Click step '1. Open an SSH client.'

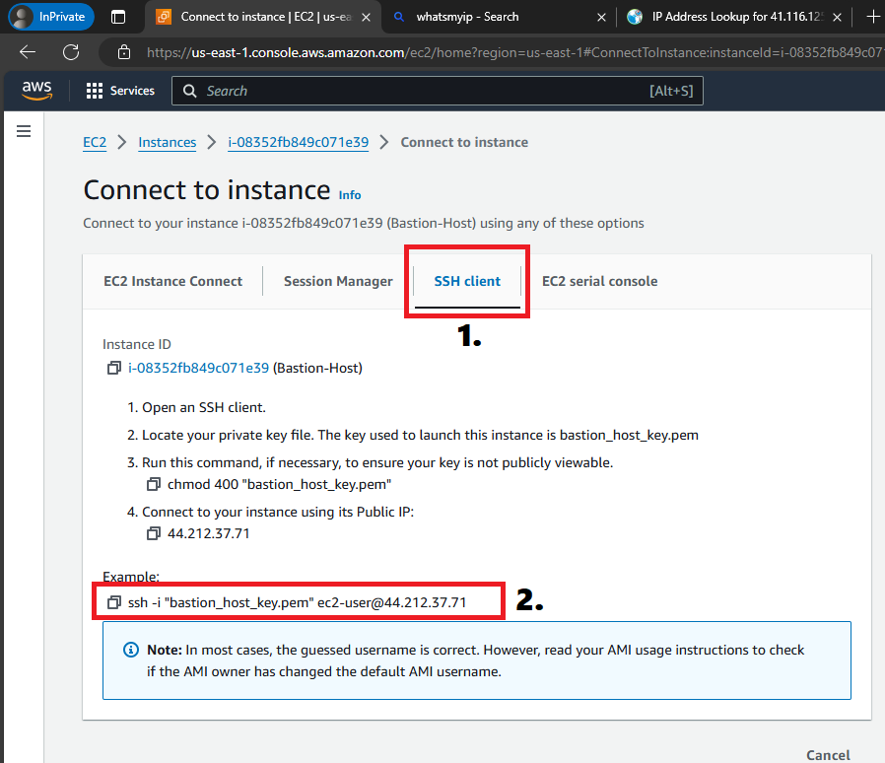point(196,408)
